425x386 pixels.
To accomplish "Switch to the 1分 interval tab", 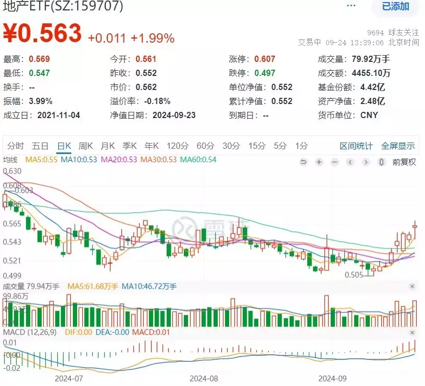I will pos(302,146).
